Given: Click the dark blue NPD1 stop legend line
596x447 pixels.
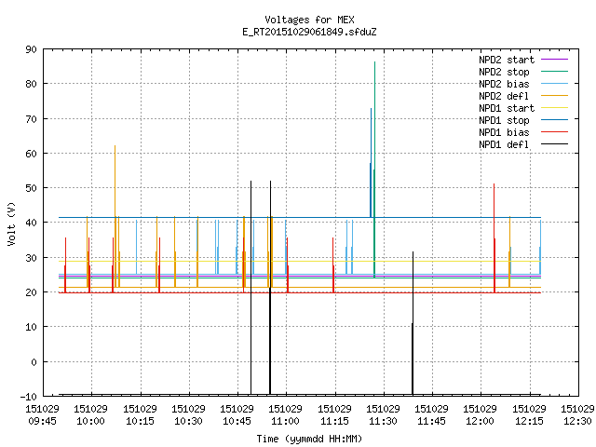Looking at the screenshot, I should pyautogui.click(x=554, y=120).
